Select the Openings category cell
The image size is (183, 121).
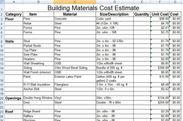coord(14,98)
